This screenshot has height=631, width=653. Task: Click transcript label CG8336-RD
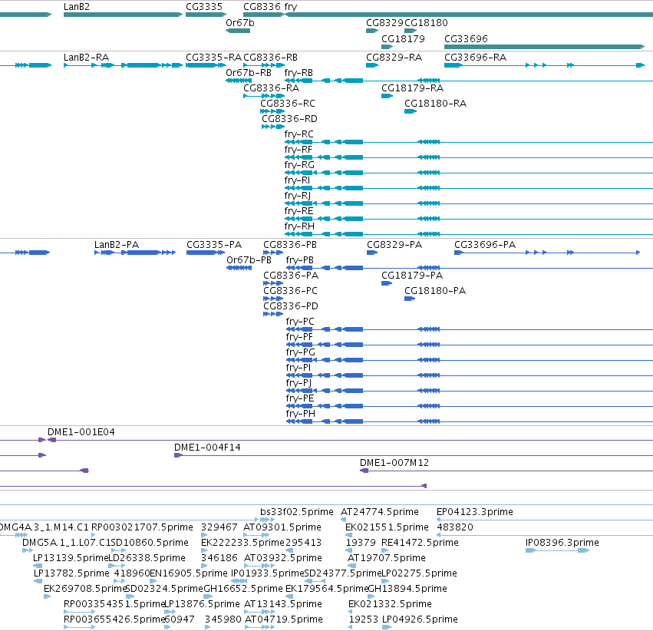(x=289, y=119)
